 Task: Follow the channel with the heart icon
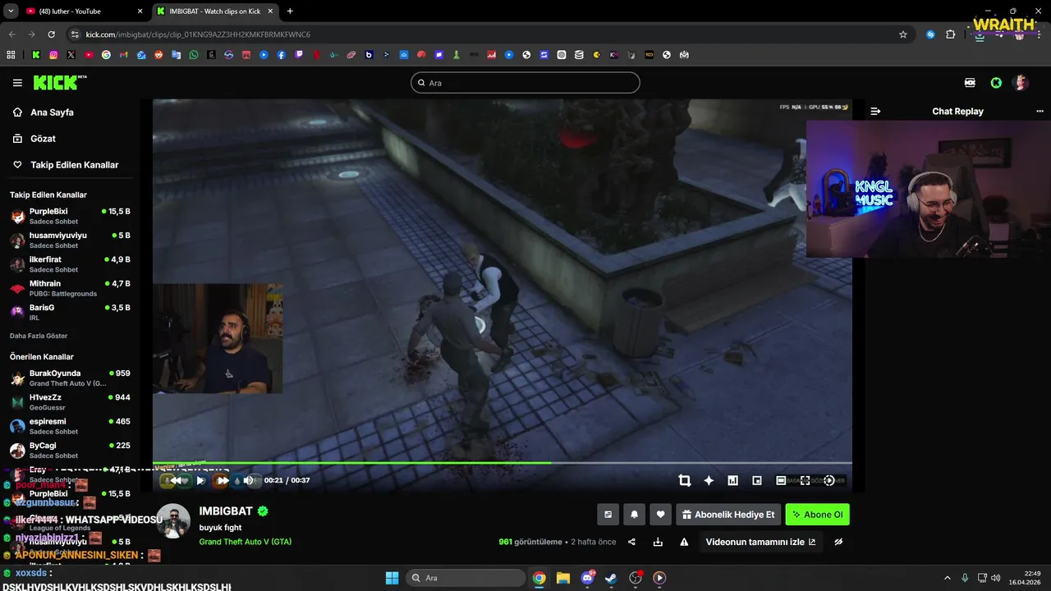(x=660, y=515)
